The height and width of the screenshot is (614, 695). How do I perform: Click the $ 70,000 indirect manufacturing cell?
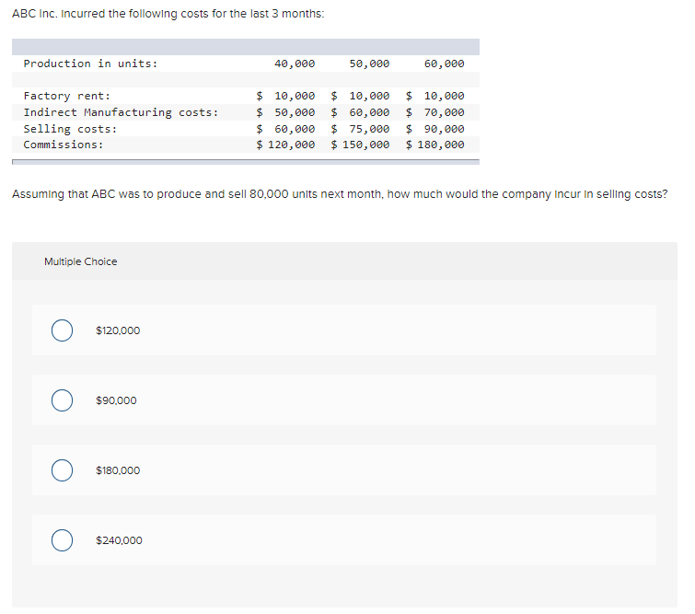[x=435, y=112]
